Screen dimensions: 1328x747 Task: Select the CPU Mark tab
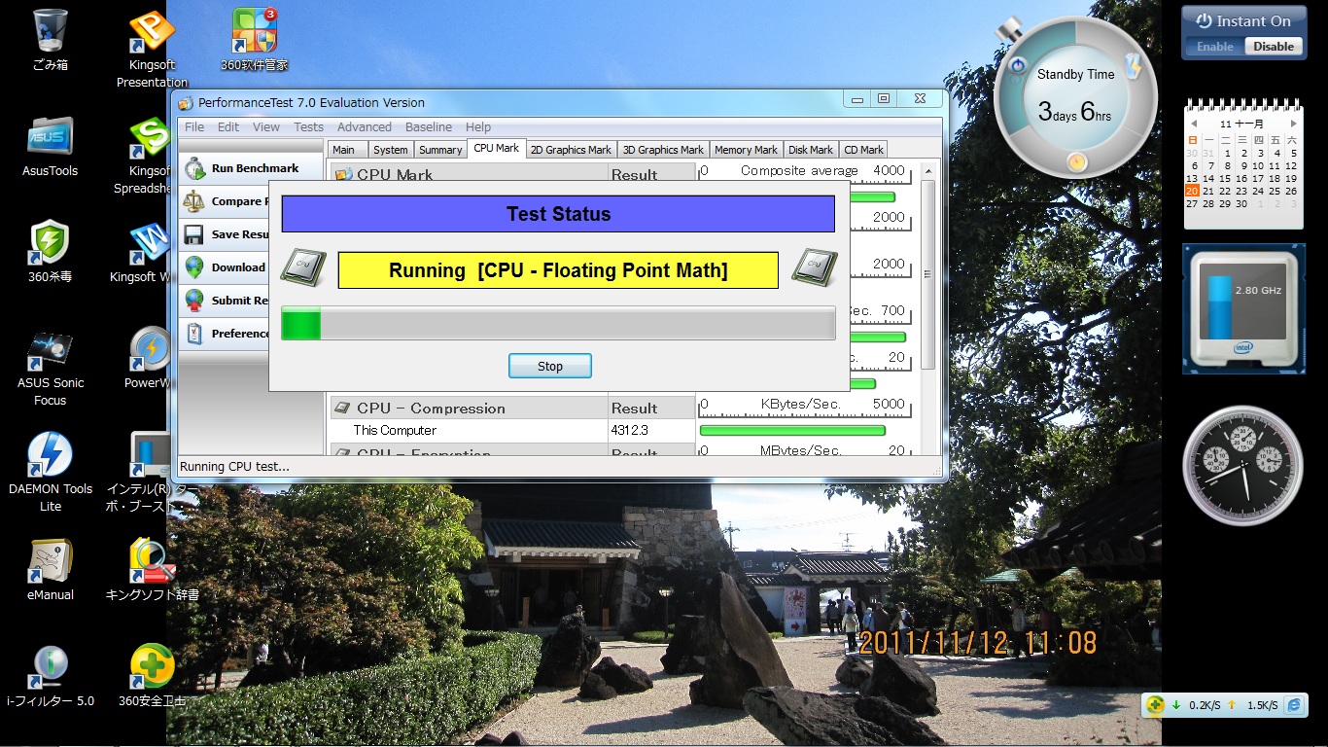click(x=497, y=148)
